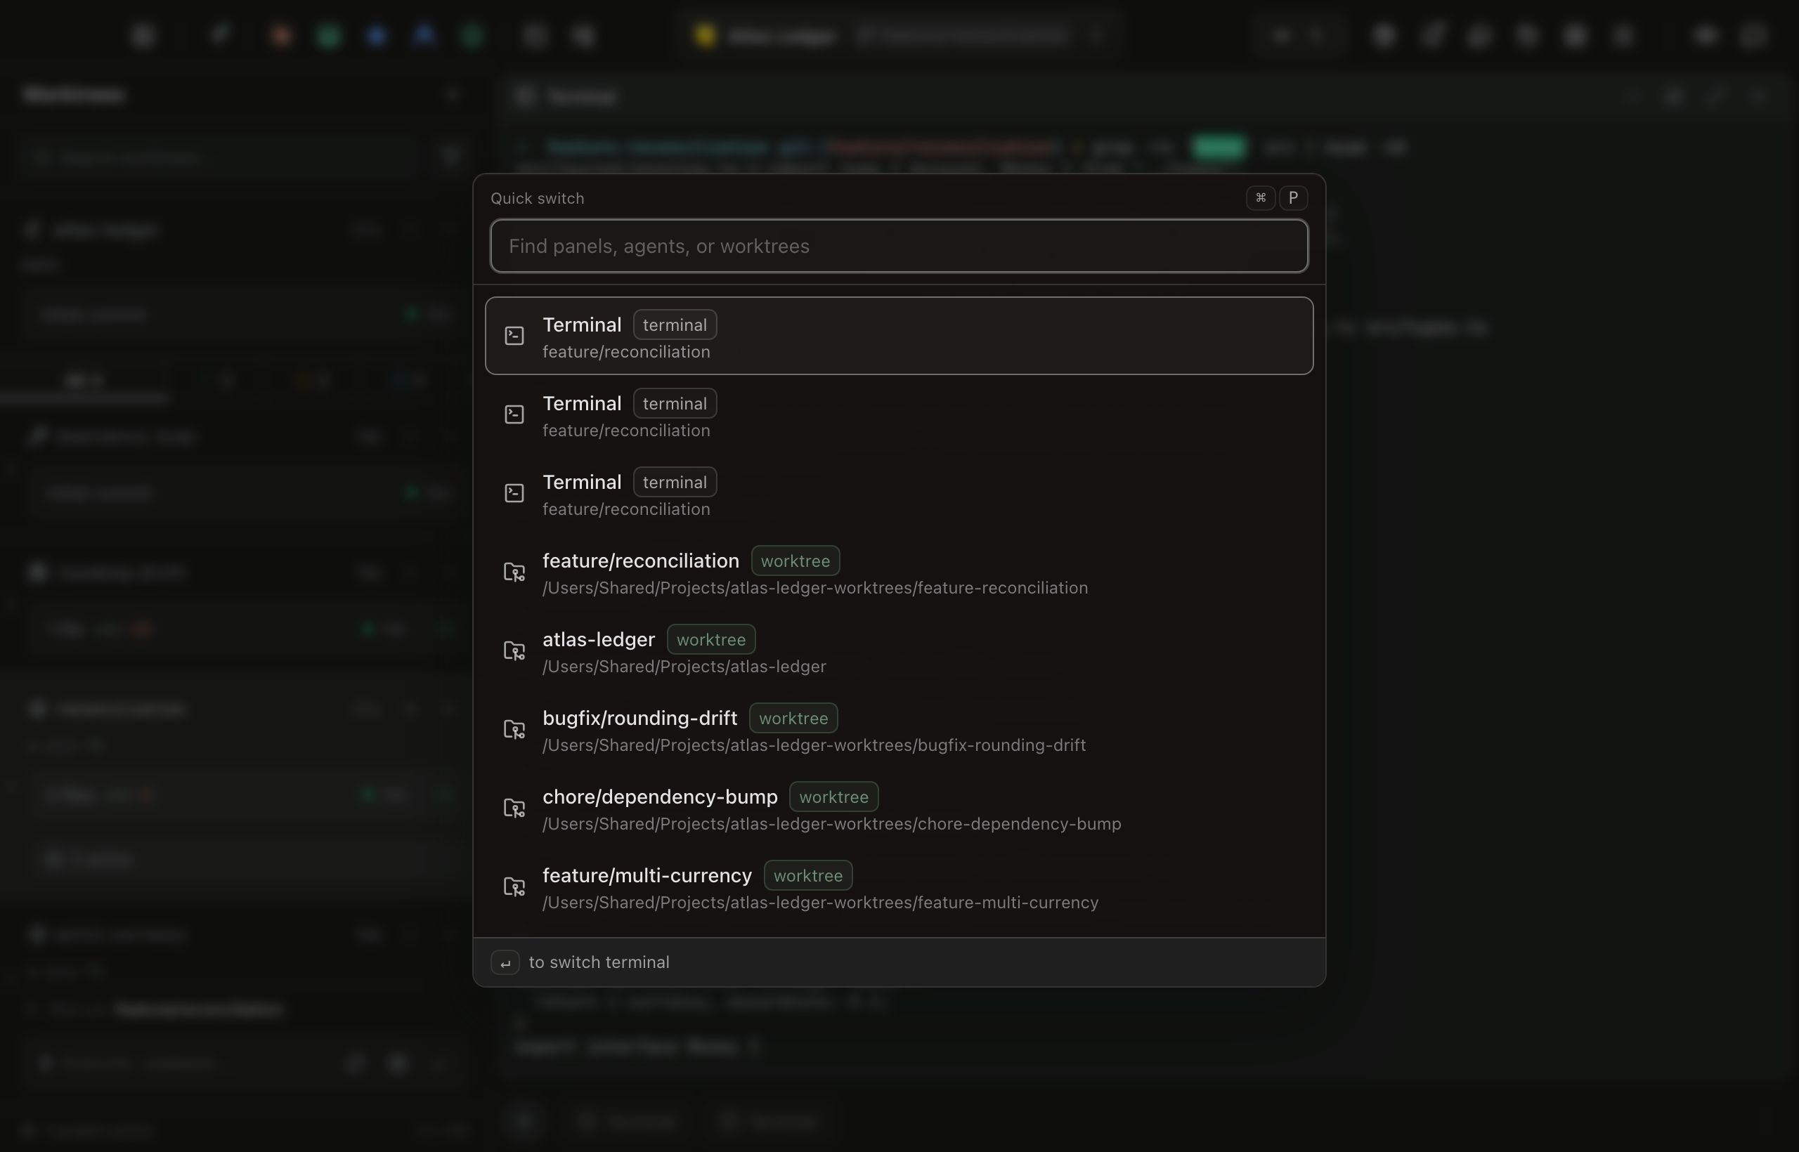Click the terminal badge in the highlighted row
Screen dimensions: 1799x1152
click(x=674, y=325)
